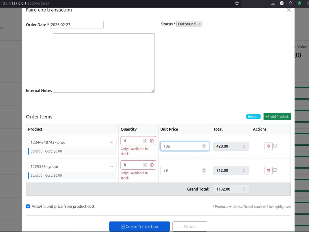
Task: Focus the unit price field showing 105
Action: (184, 146)
